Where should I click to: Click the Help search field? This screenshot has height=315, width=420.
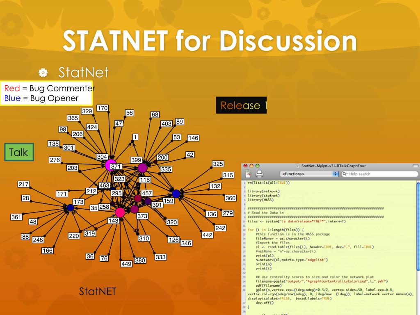(380, 174)
